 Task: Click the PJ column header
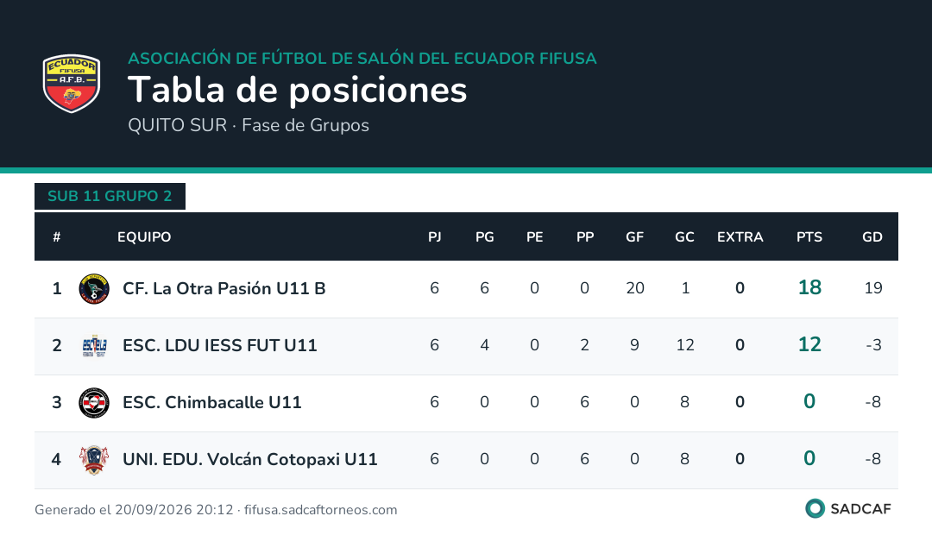[434, 237]
